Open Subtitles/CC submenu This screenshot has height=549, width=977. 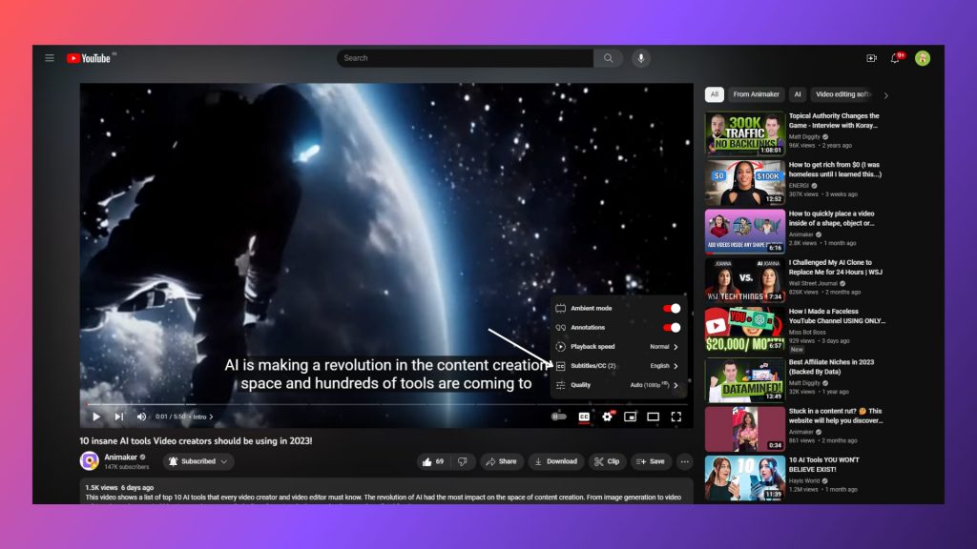(617, 366)
